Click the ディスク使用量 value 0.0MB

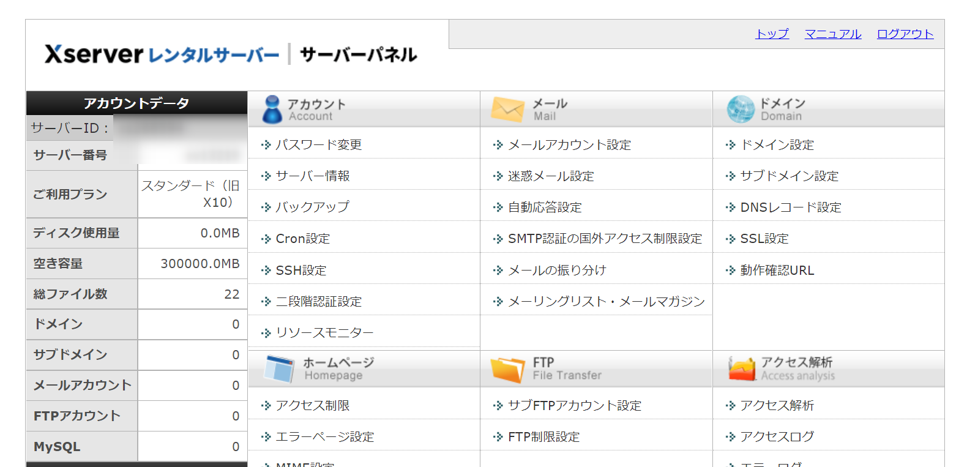[220, 233]
